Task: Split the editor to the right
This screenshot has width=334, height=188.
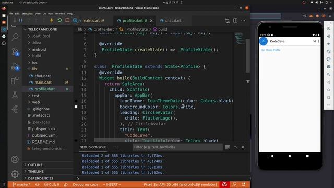Action: [235, 21]
